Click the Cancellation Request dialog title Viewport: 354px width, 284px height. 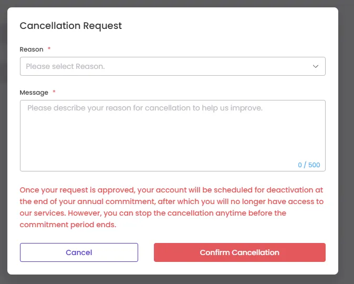click(71, 26)
